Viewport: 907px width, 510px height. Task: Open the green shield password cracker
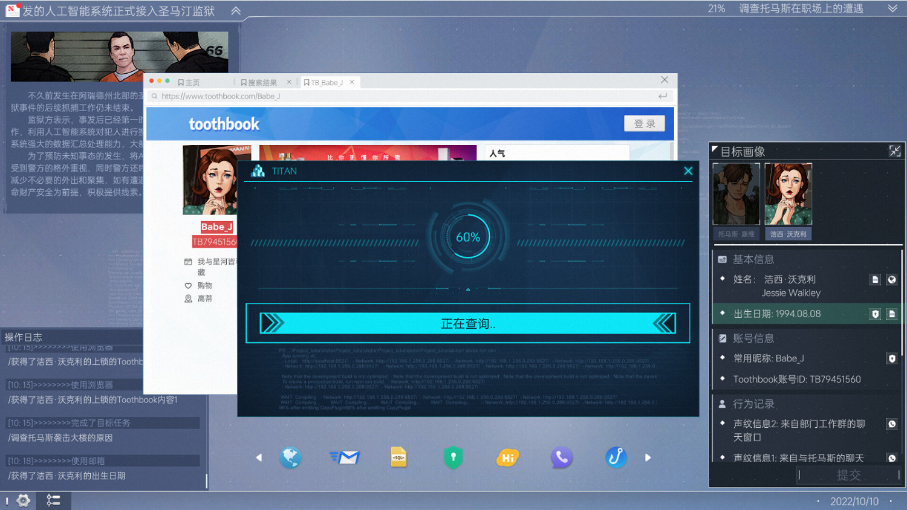point(453,457)
